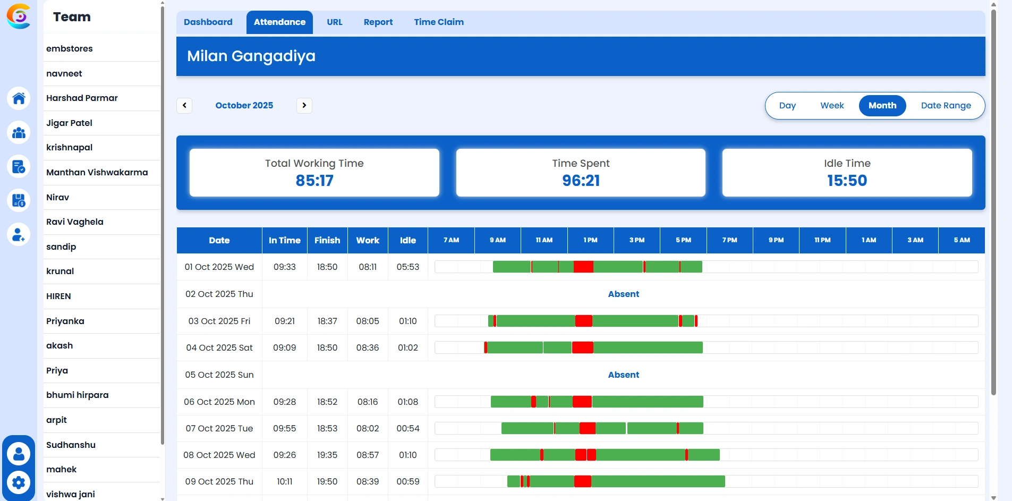Screen dimensions: 1012x501
Task: Select the Date Range view option
Action: click(x=946, y=106)
